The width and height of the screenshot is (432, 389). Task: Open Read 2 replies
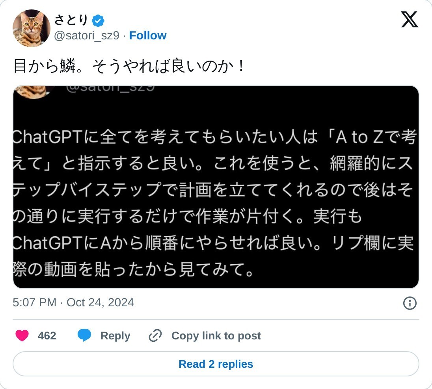click(x=216, y=364)
